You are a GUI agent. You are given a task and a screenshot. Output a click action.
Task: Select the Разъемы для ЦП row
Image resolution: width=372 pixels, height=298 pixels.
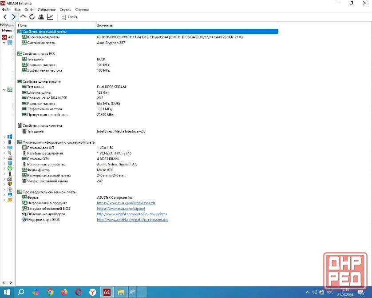point(147,148)
